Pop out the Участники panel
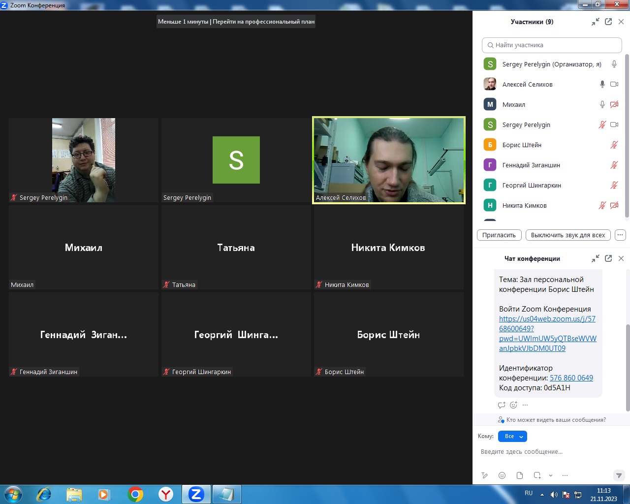The width and height of the screenshot is (630, 504). 608,22
